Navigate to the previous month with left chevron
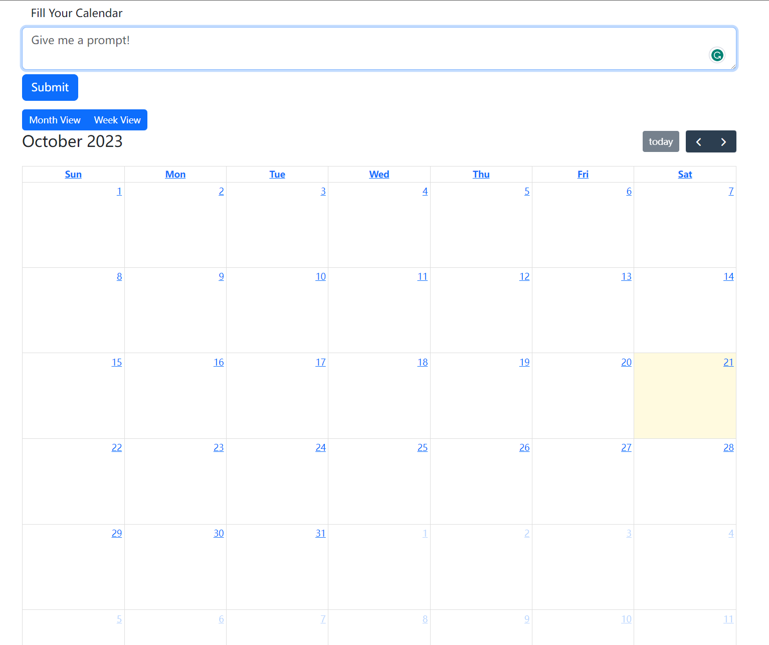Viewport: 769px width, 645px height. pyautogui.click(x=699, y=141)
